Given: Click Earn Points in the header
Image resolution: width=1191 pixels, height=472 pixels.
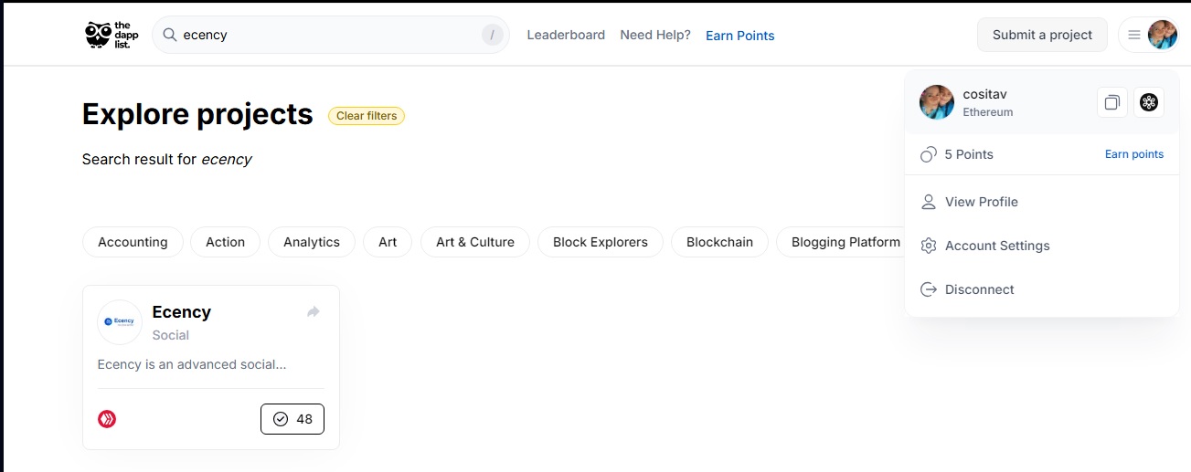Looking at the screenshot, I should coord(740,36).
